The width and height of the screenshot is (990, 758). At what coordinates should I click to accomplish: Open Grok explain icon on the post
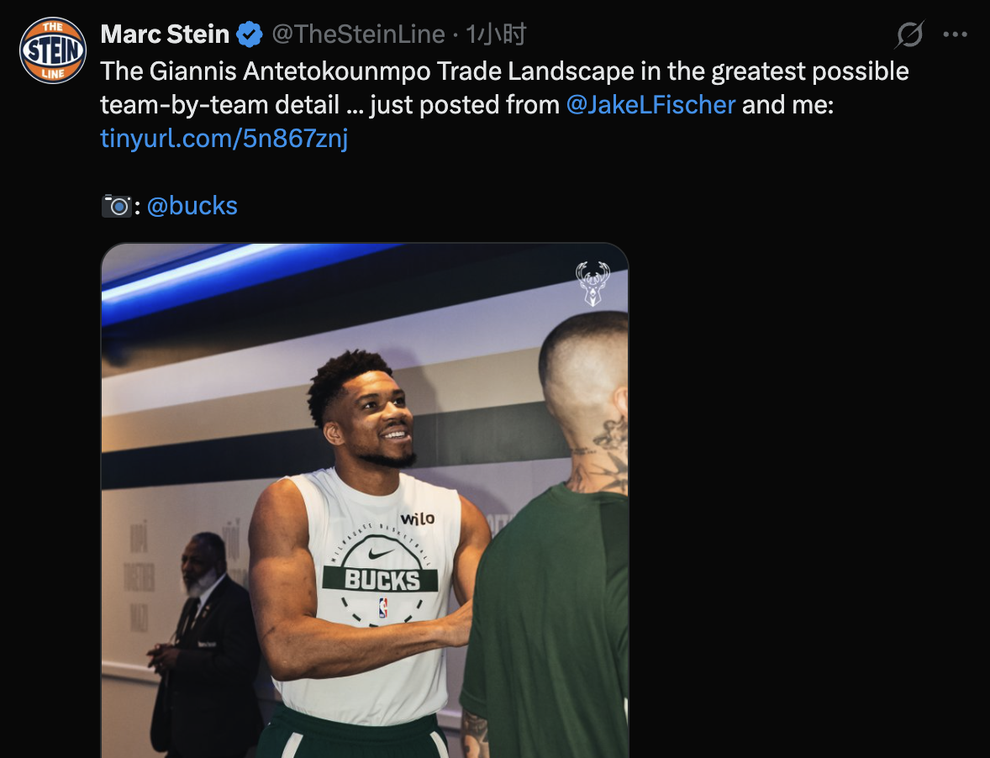pos(909,35)
